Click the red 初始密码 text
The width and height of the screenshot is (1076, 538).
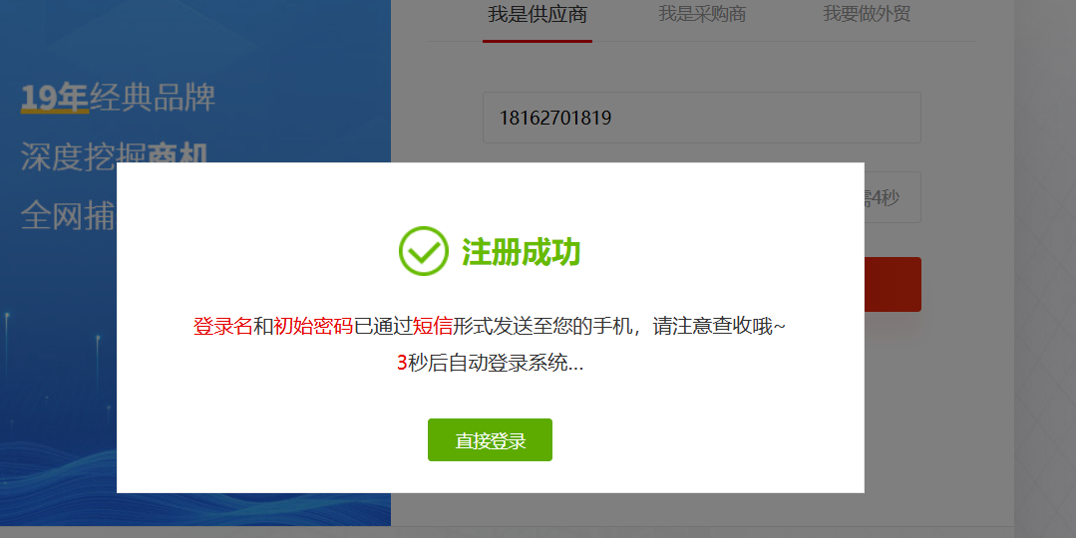point(313,326)
